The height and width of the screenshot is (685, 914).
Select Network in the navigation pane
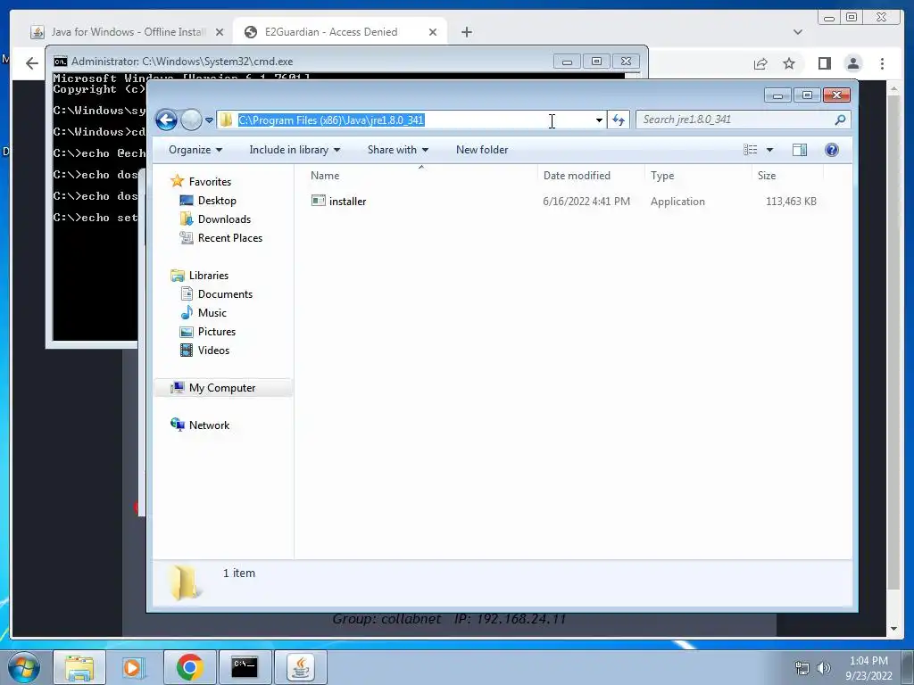coord(209,425)
